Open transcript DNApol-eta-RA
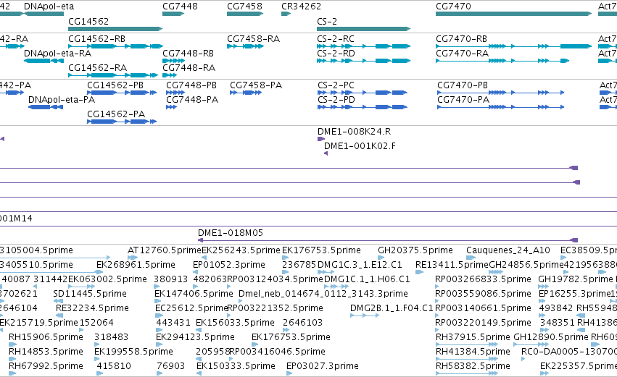Image resolution: width=617 pixels, height=377 pixels. [57, 53]
